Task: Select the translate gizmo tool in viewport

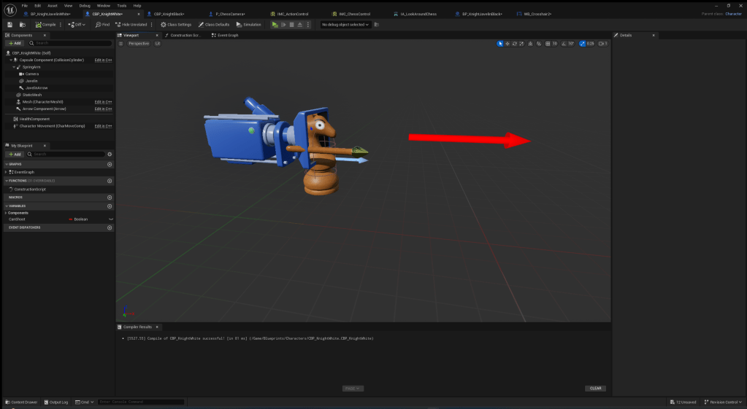Action: 507,44
